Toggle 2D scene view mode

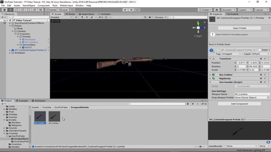click(76, 17)
